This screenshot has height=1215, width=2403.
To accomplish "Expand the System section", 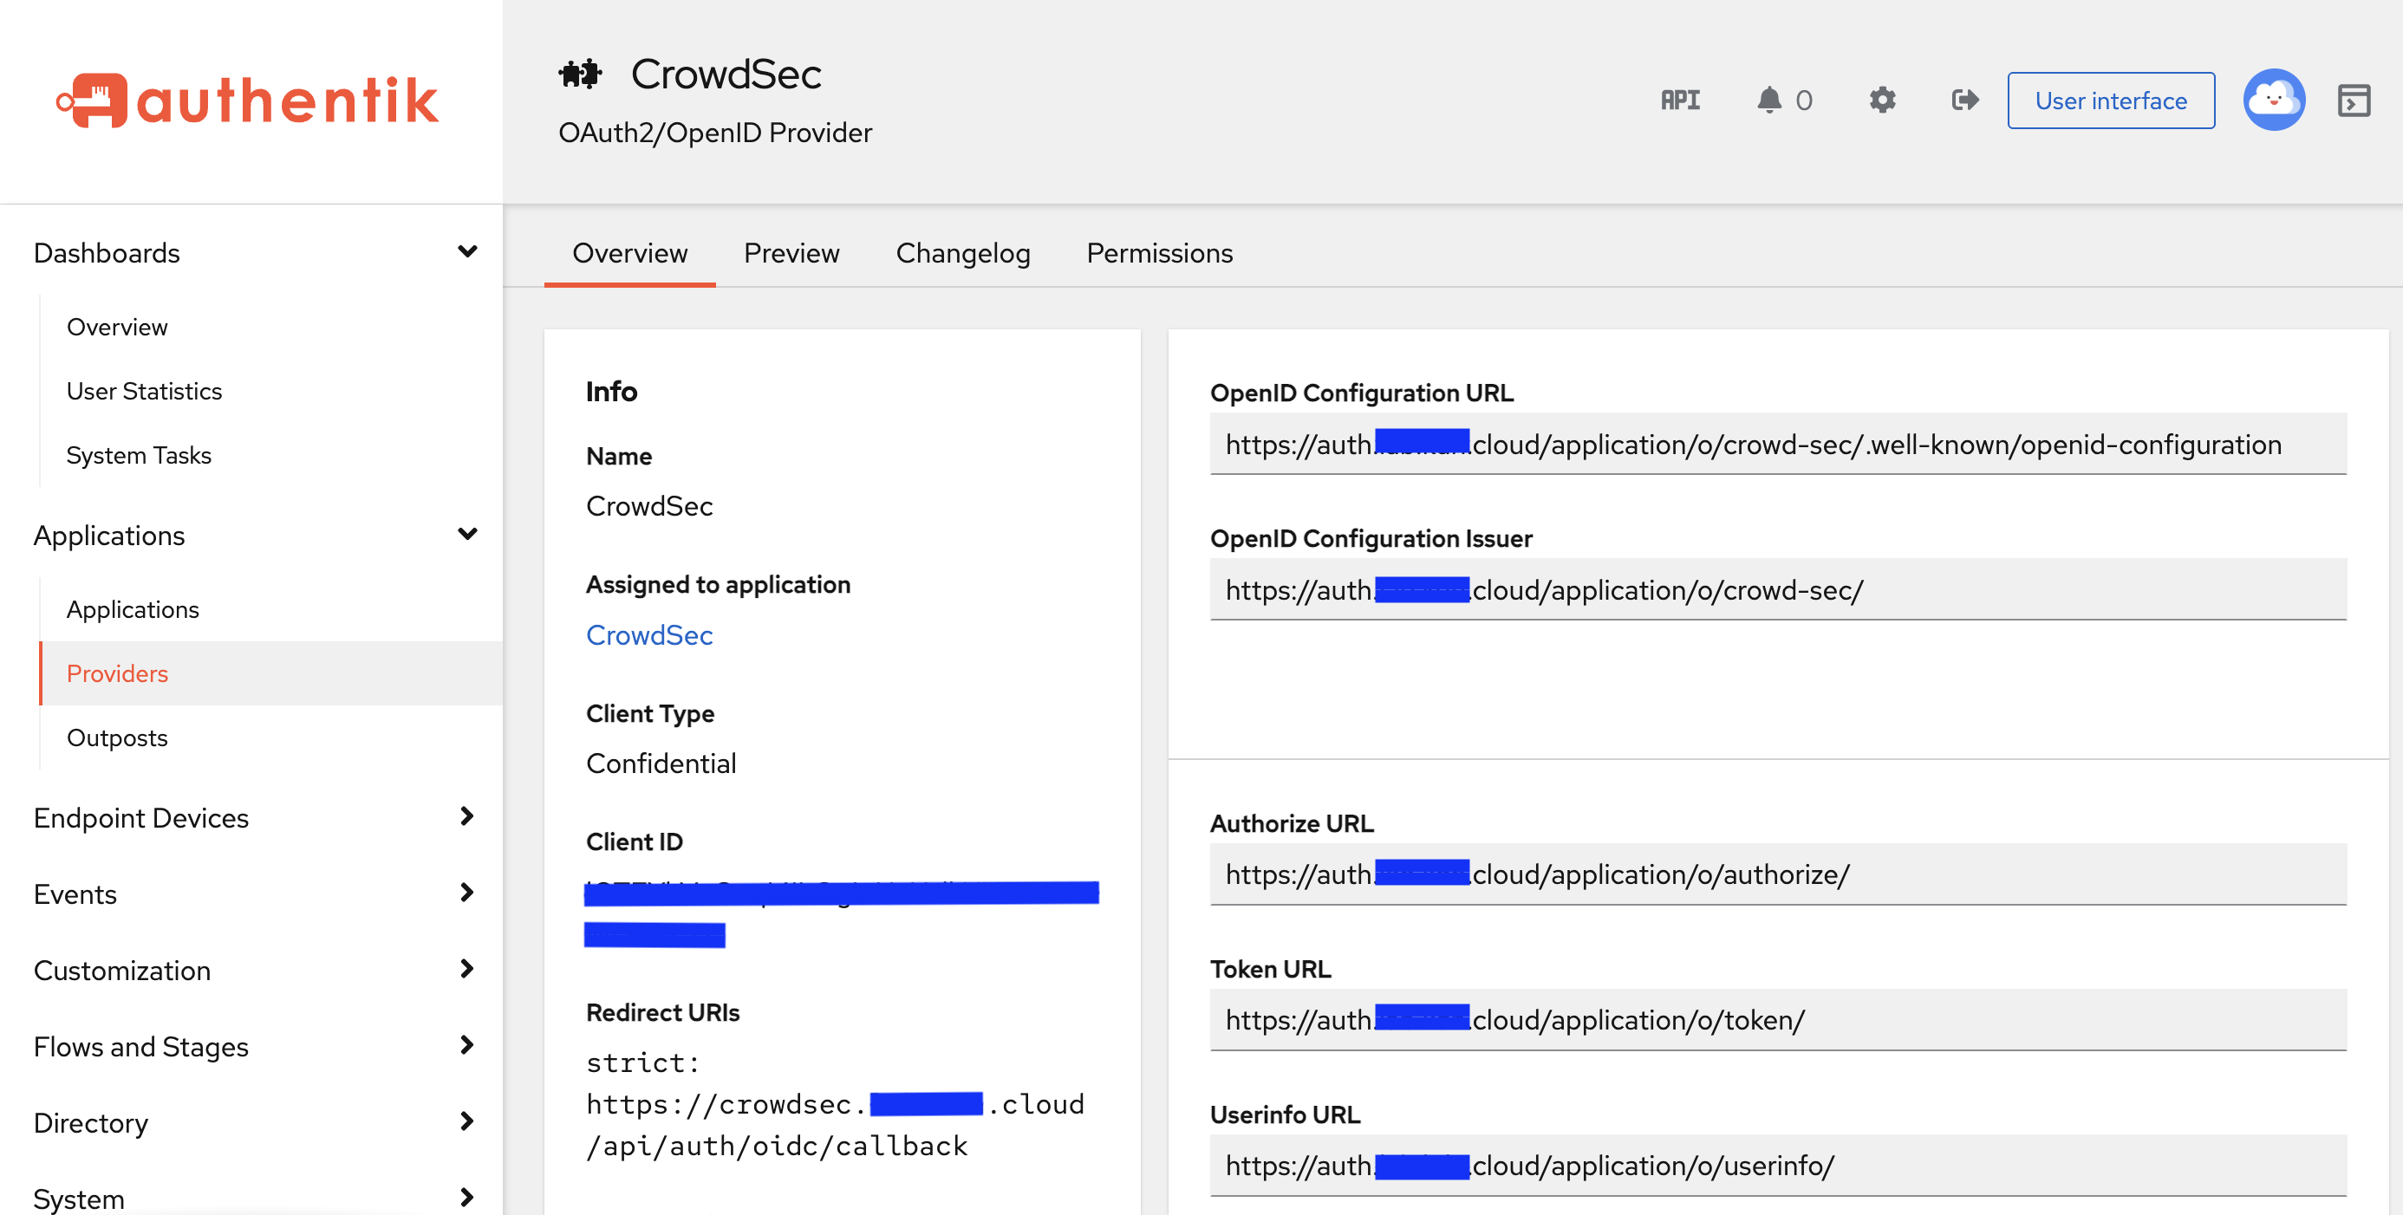I will tap(467, 1199).
